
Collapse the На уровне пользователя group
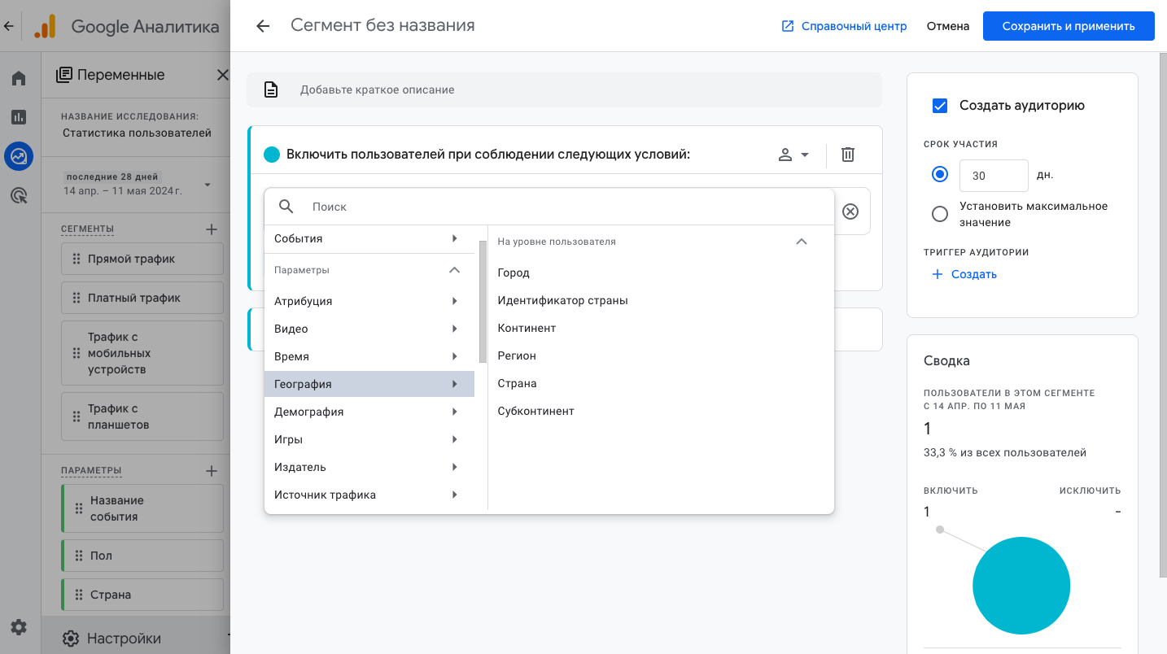tap(802, 242)
